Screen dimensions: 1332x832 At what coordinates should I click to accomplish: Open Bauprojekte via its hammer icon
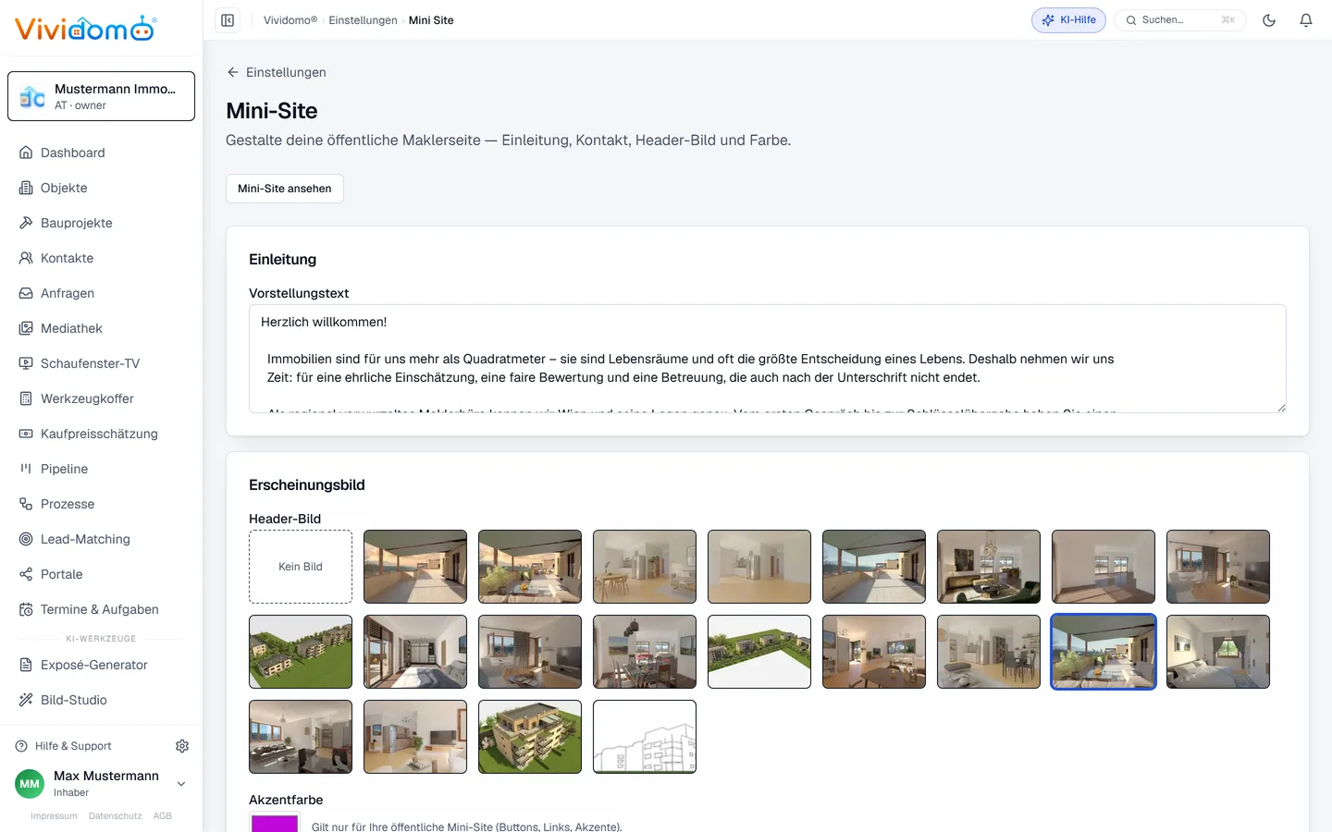[x=26, y=223]
